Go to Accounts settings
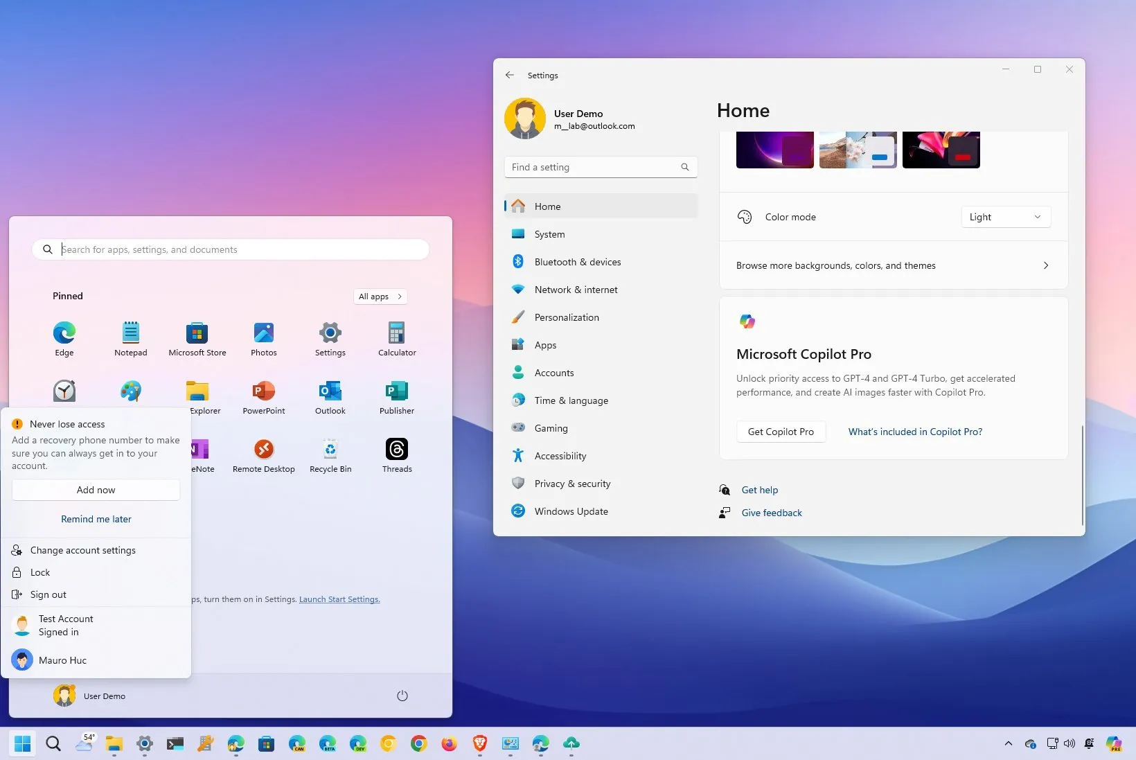1136x760 pixels. [x=601, y=373]
